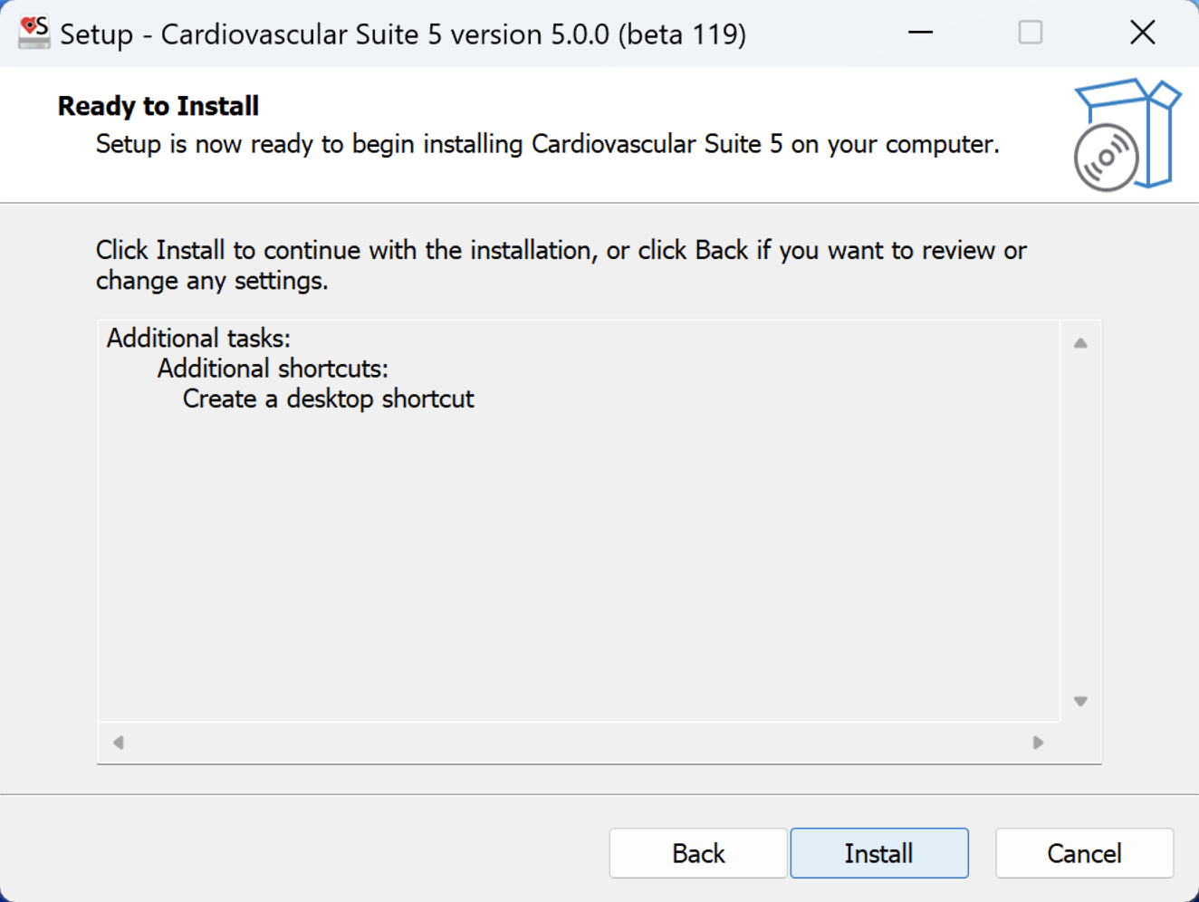Viewport: 1199px width, 902px height.
Task: Click the setup instructions paragraph text
Action: [x=560, y=264]
